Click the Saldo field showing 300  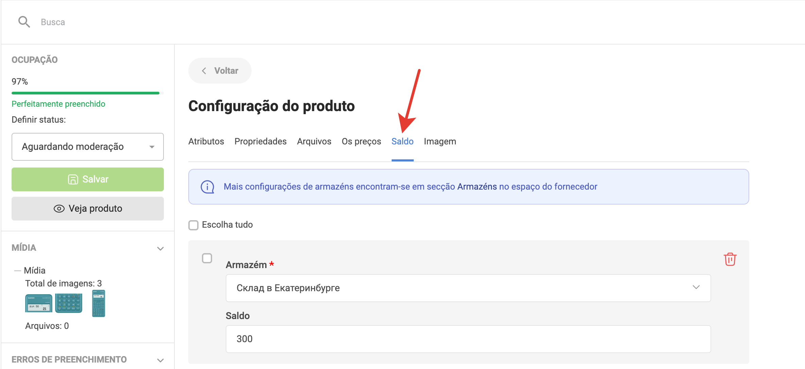[468, 339]
